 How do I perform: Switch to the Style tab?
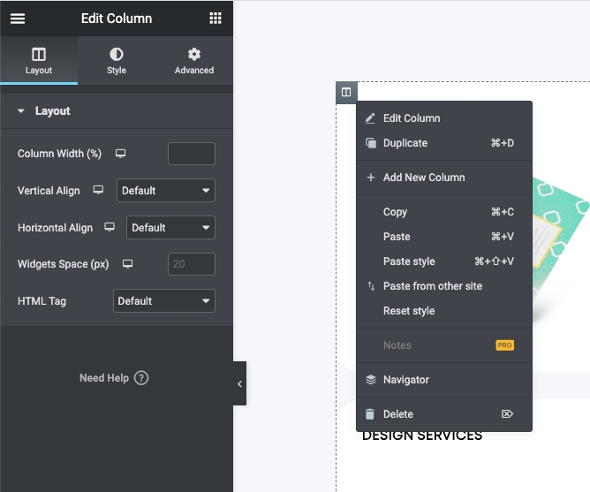click(117, 61)
